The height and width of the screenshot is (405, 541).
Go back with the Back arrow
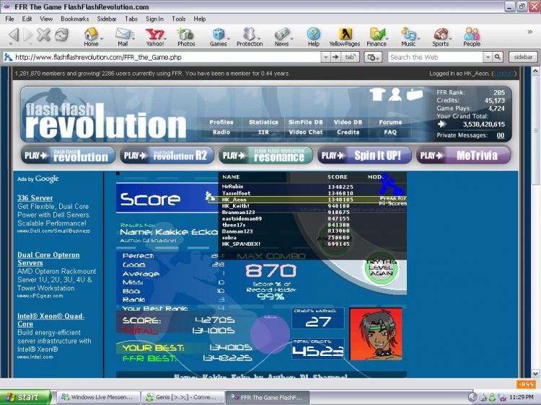coord(14,35)
